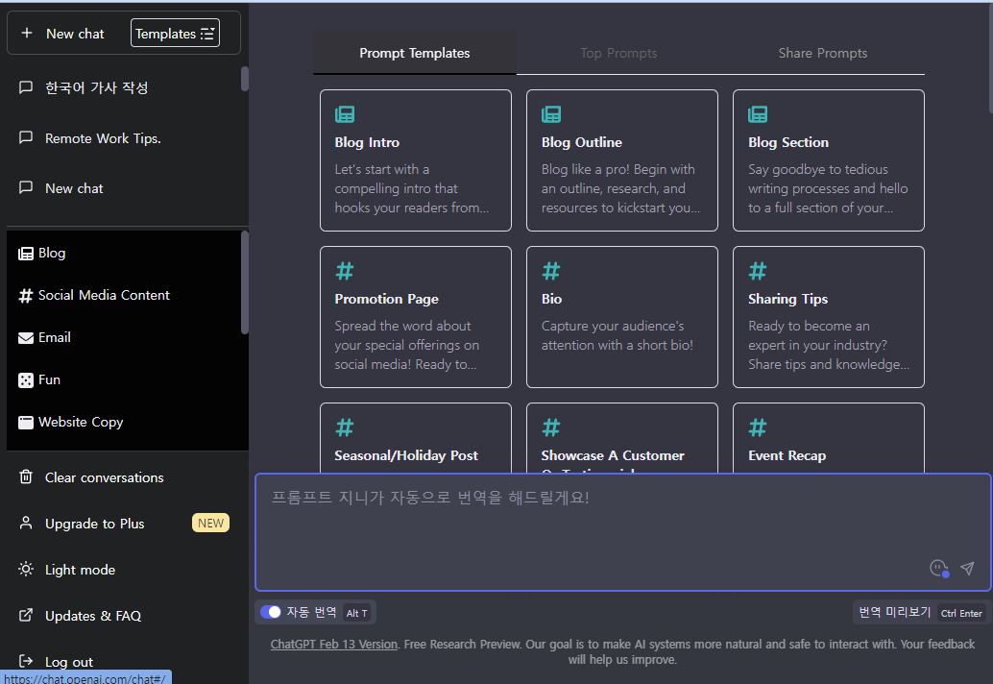Viewport: 993px width, 684px height.
Task: Click the send paper plane icon
Action: [x=967, y=568]
